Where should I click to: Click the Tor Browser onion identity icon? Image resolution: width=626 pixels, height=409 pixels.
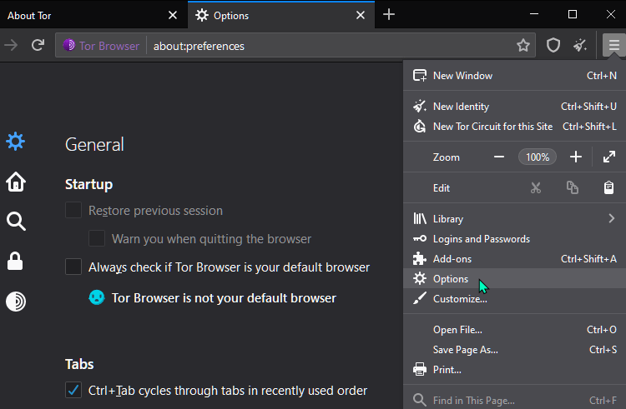click(x=68, y=45)
